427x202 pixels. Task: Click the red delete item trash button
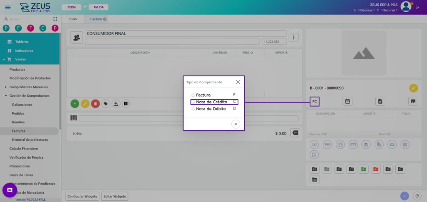pos(95,103)
